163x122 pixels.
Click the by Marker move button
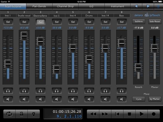[x=155, y=99]
